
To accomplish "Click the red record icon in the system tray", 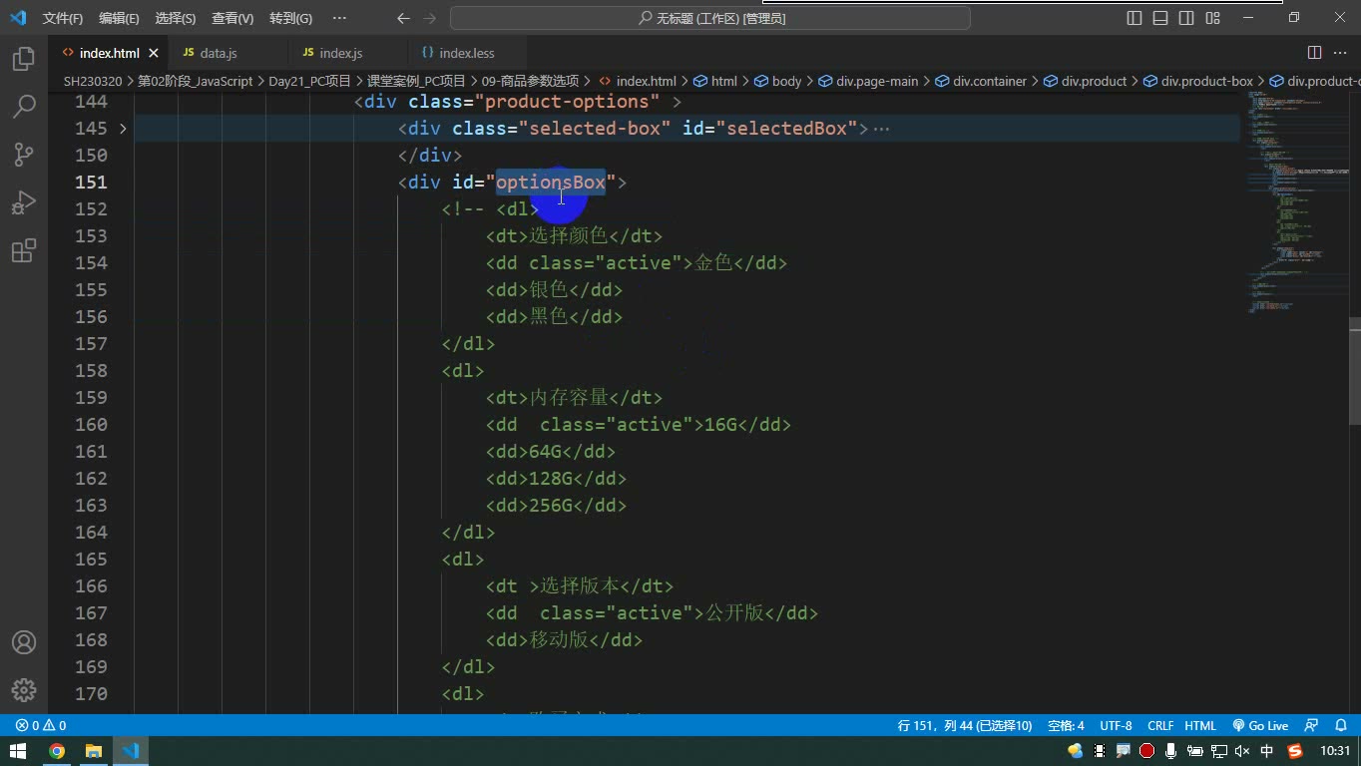I will 1147,751.
